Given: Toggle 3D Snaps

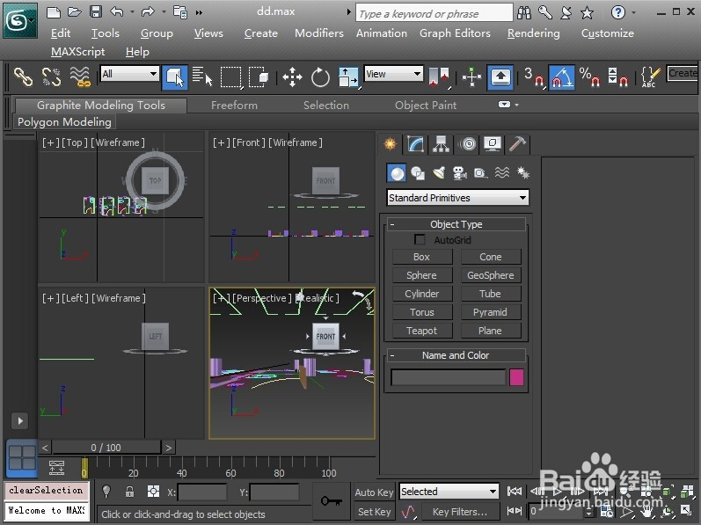Looking at the screenshot, I should [x=534, y=77].
